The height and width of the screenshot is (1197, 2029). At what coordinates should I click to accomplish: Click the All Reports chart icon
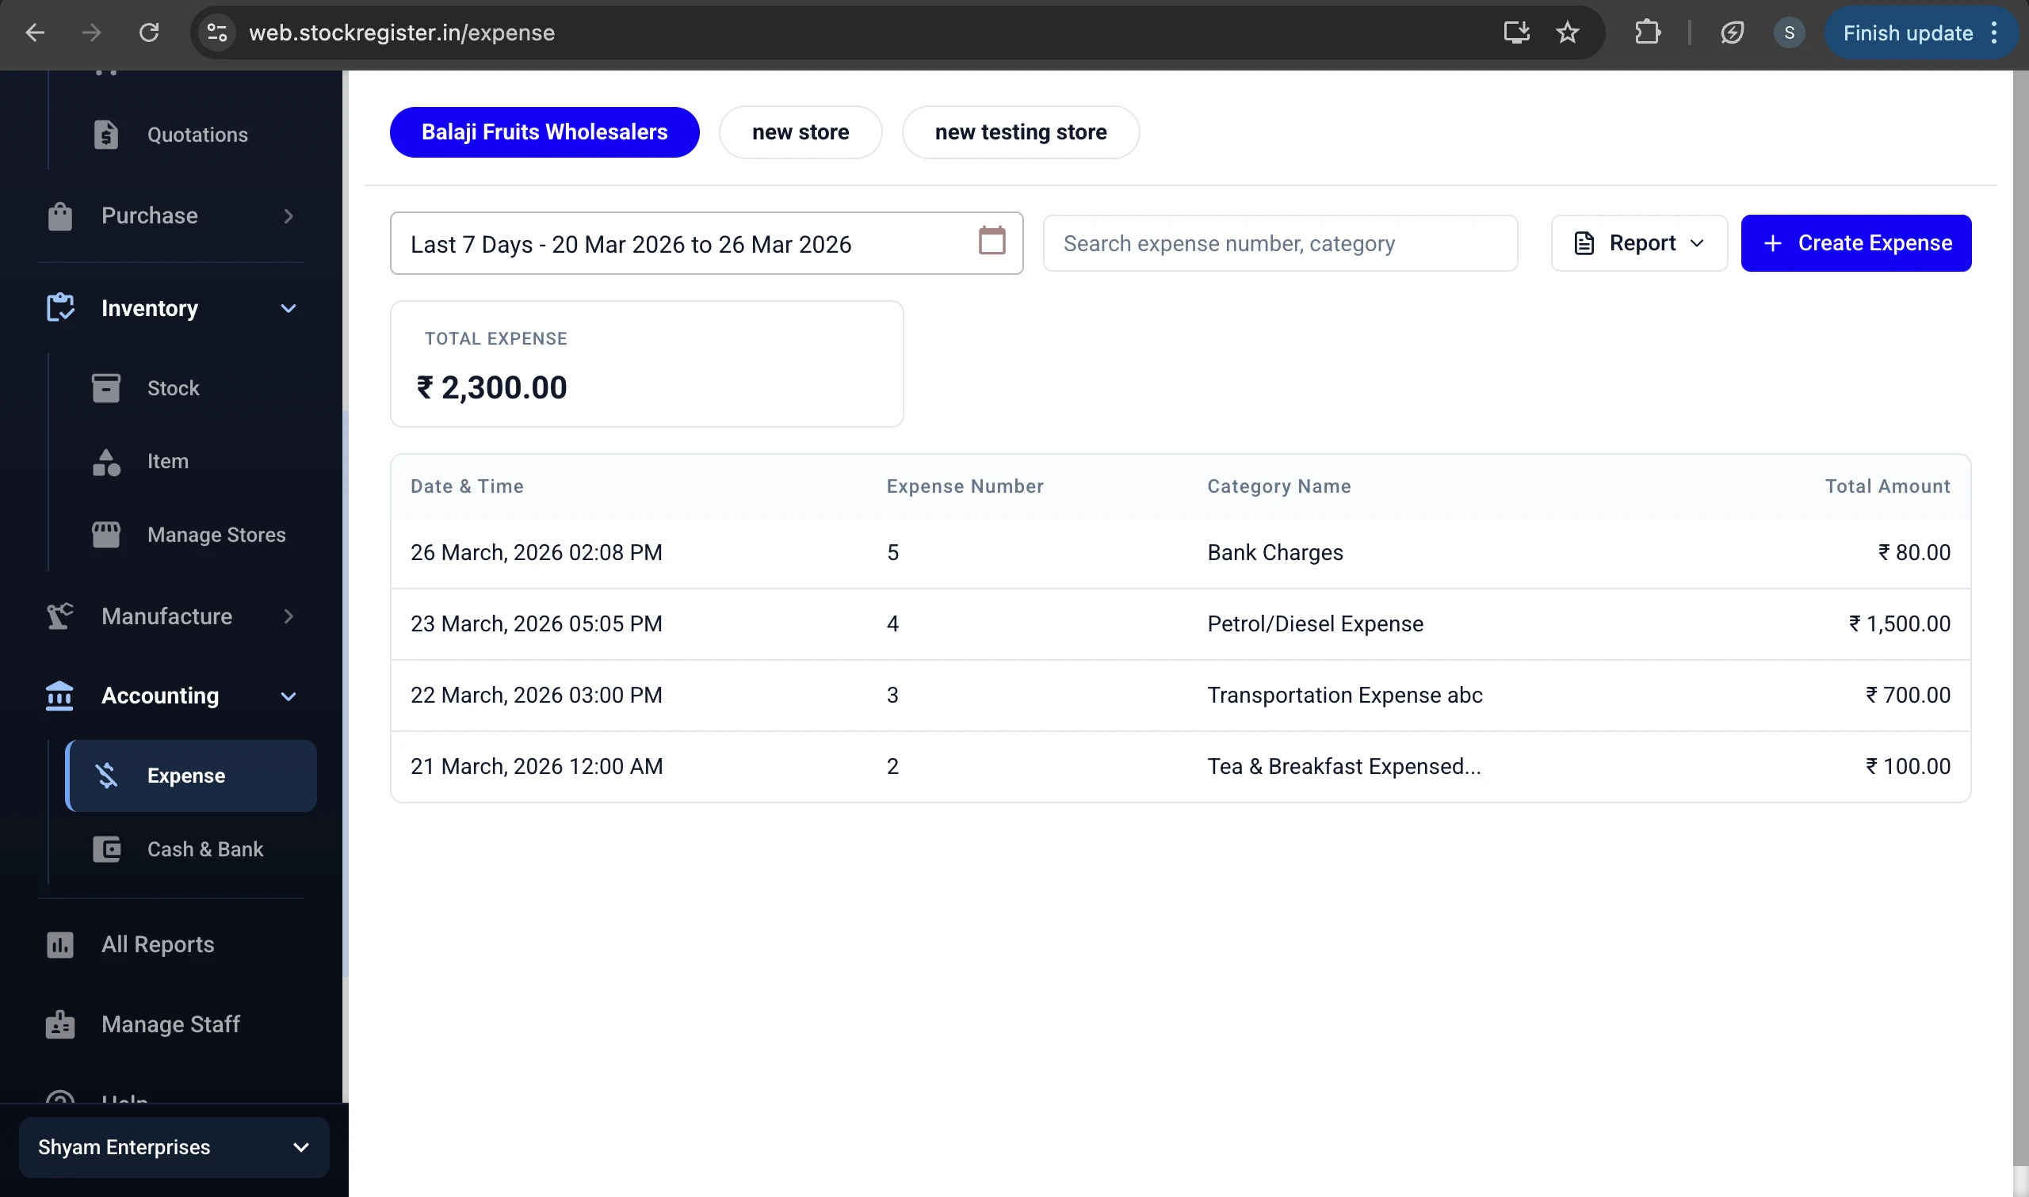click(59, 944)
